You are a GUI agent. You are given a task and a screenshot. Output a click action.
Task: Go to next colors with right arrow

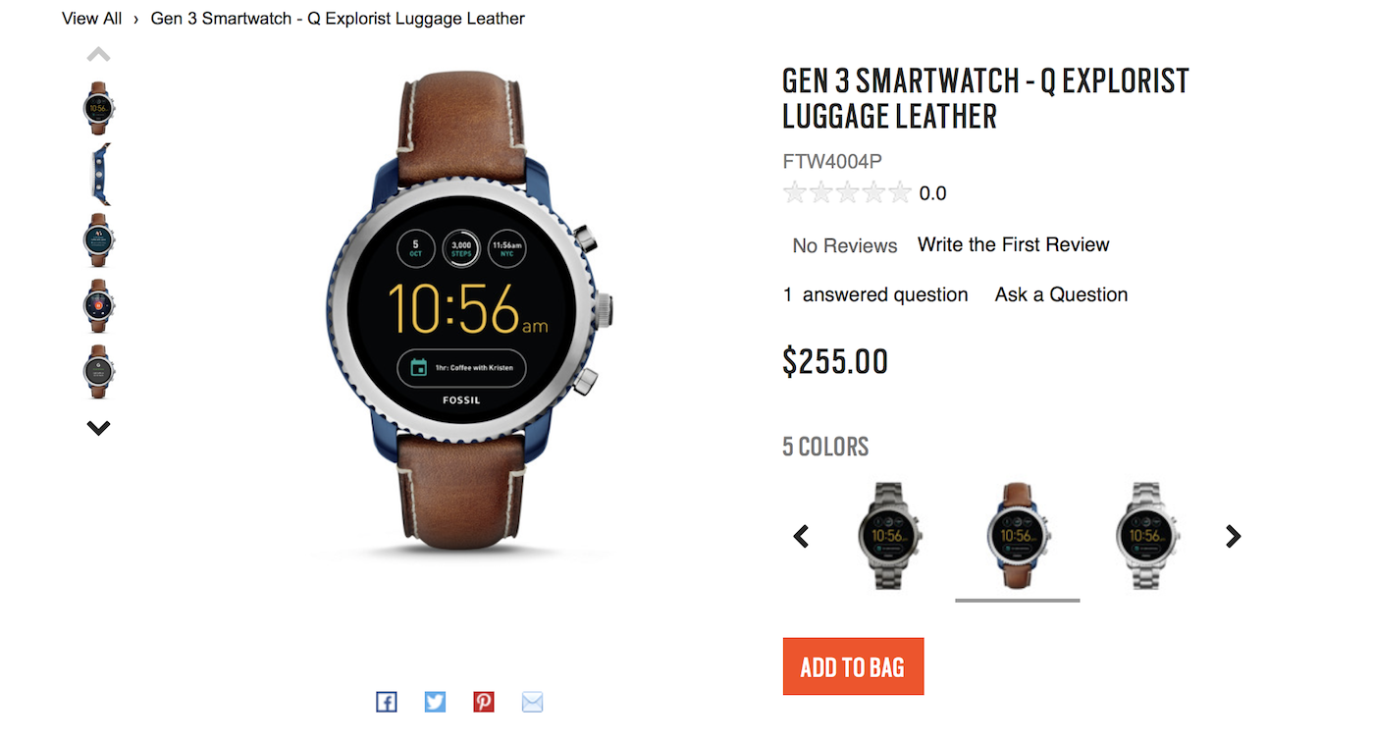click(x=1234, y=536)
